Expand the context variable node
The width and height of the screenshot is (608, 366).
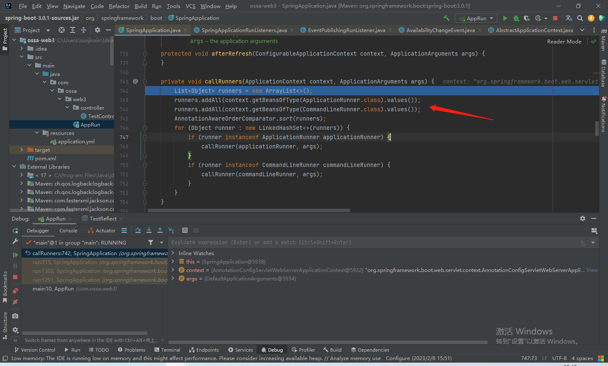173,270
